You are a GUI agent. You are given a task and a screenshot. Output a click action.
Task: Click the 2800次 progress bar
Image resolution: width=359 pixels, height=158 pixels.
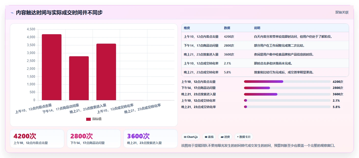click(x=287, y=88)
